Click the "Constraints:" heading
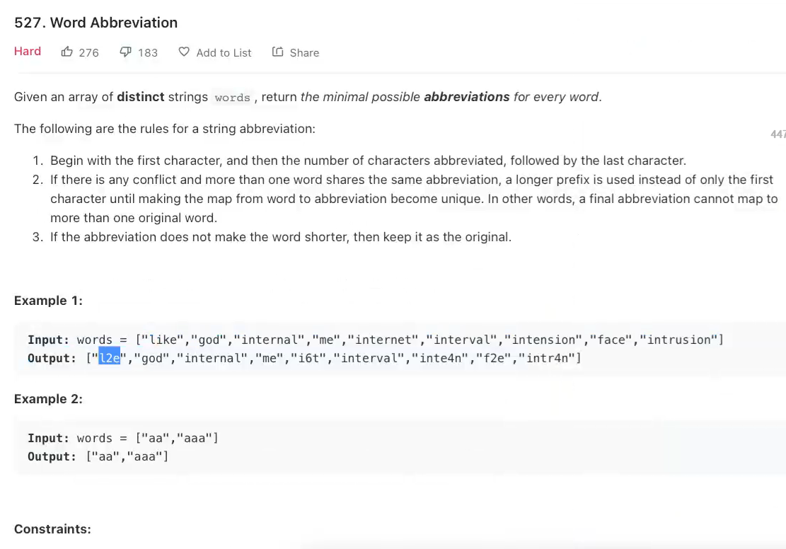Screen dimensions: 786x549 point(52,528)
